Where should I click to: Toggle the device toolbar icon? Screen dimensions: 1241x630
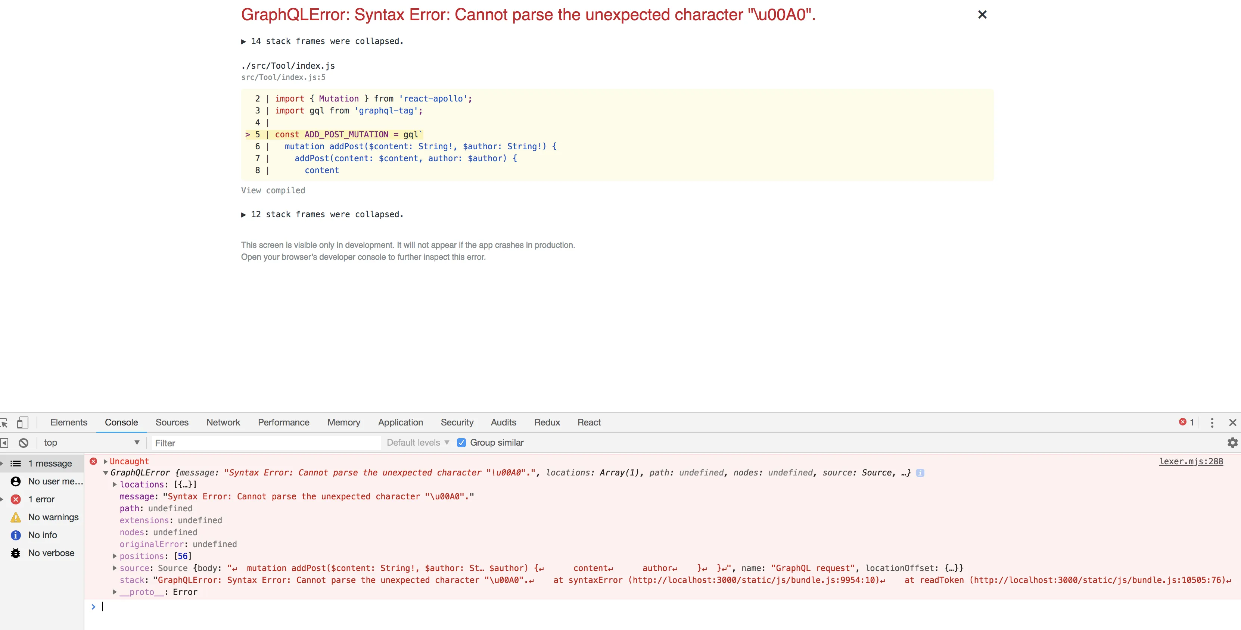(x=22, y=423)
